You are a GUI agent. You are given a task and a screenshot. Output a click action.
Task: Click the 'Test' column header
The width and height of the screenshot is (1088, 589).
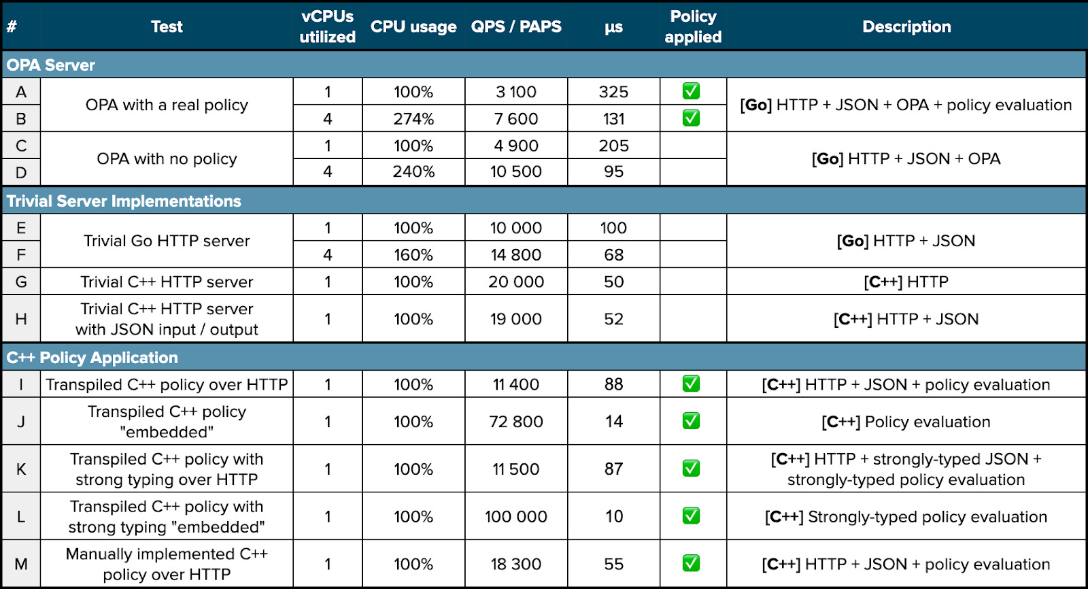(x=167, y=27)
